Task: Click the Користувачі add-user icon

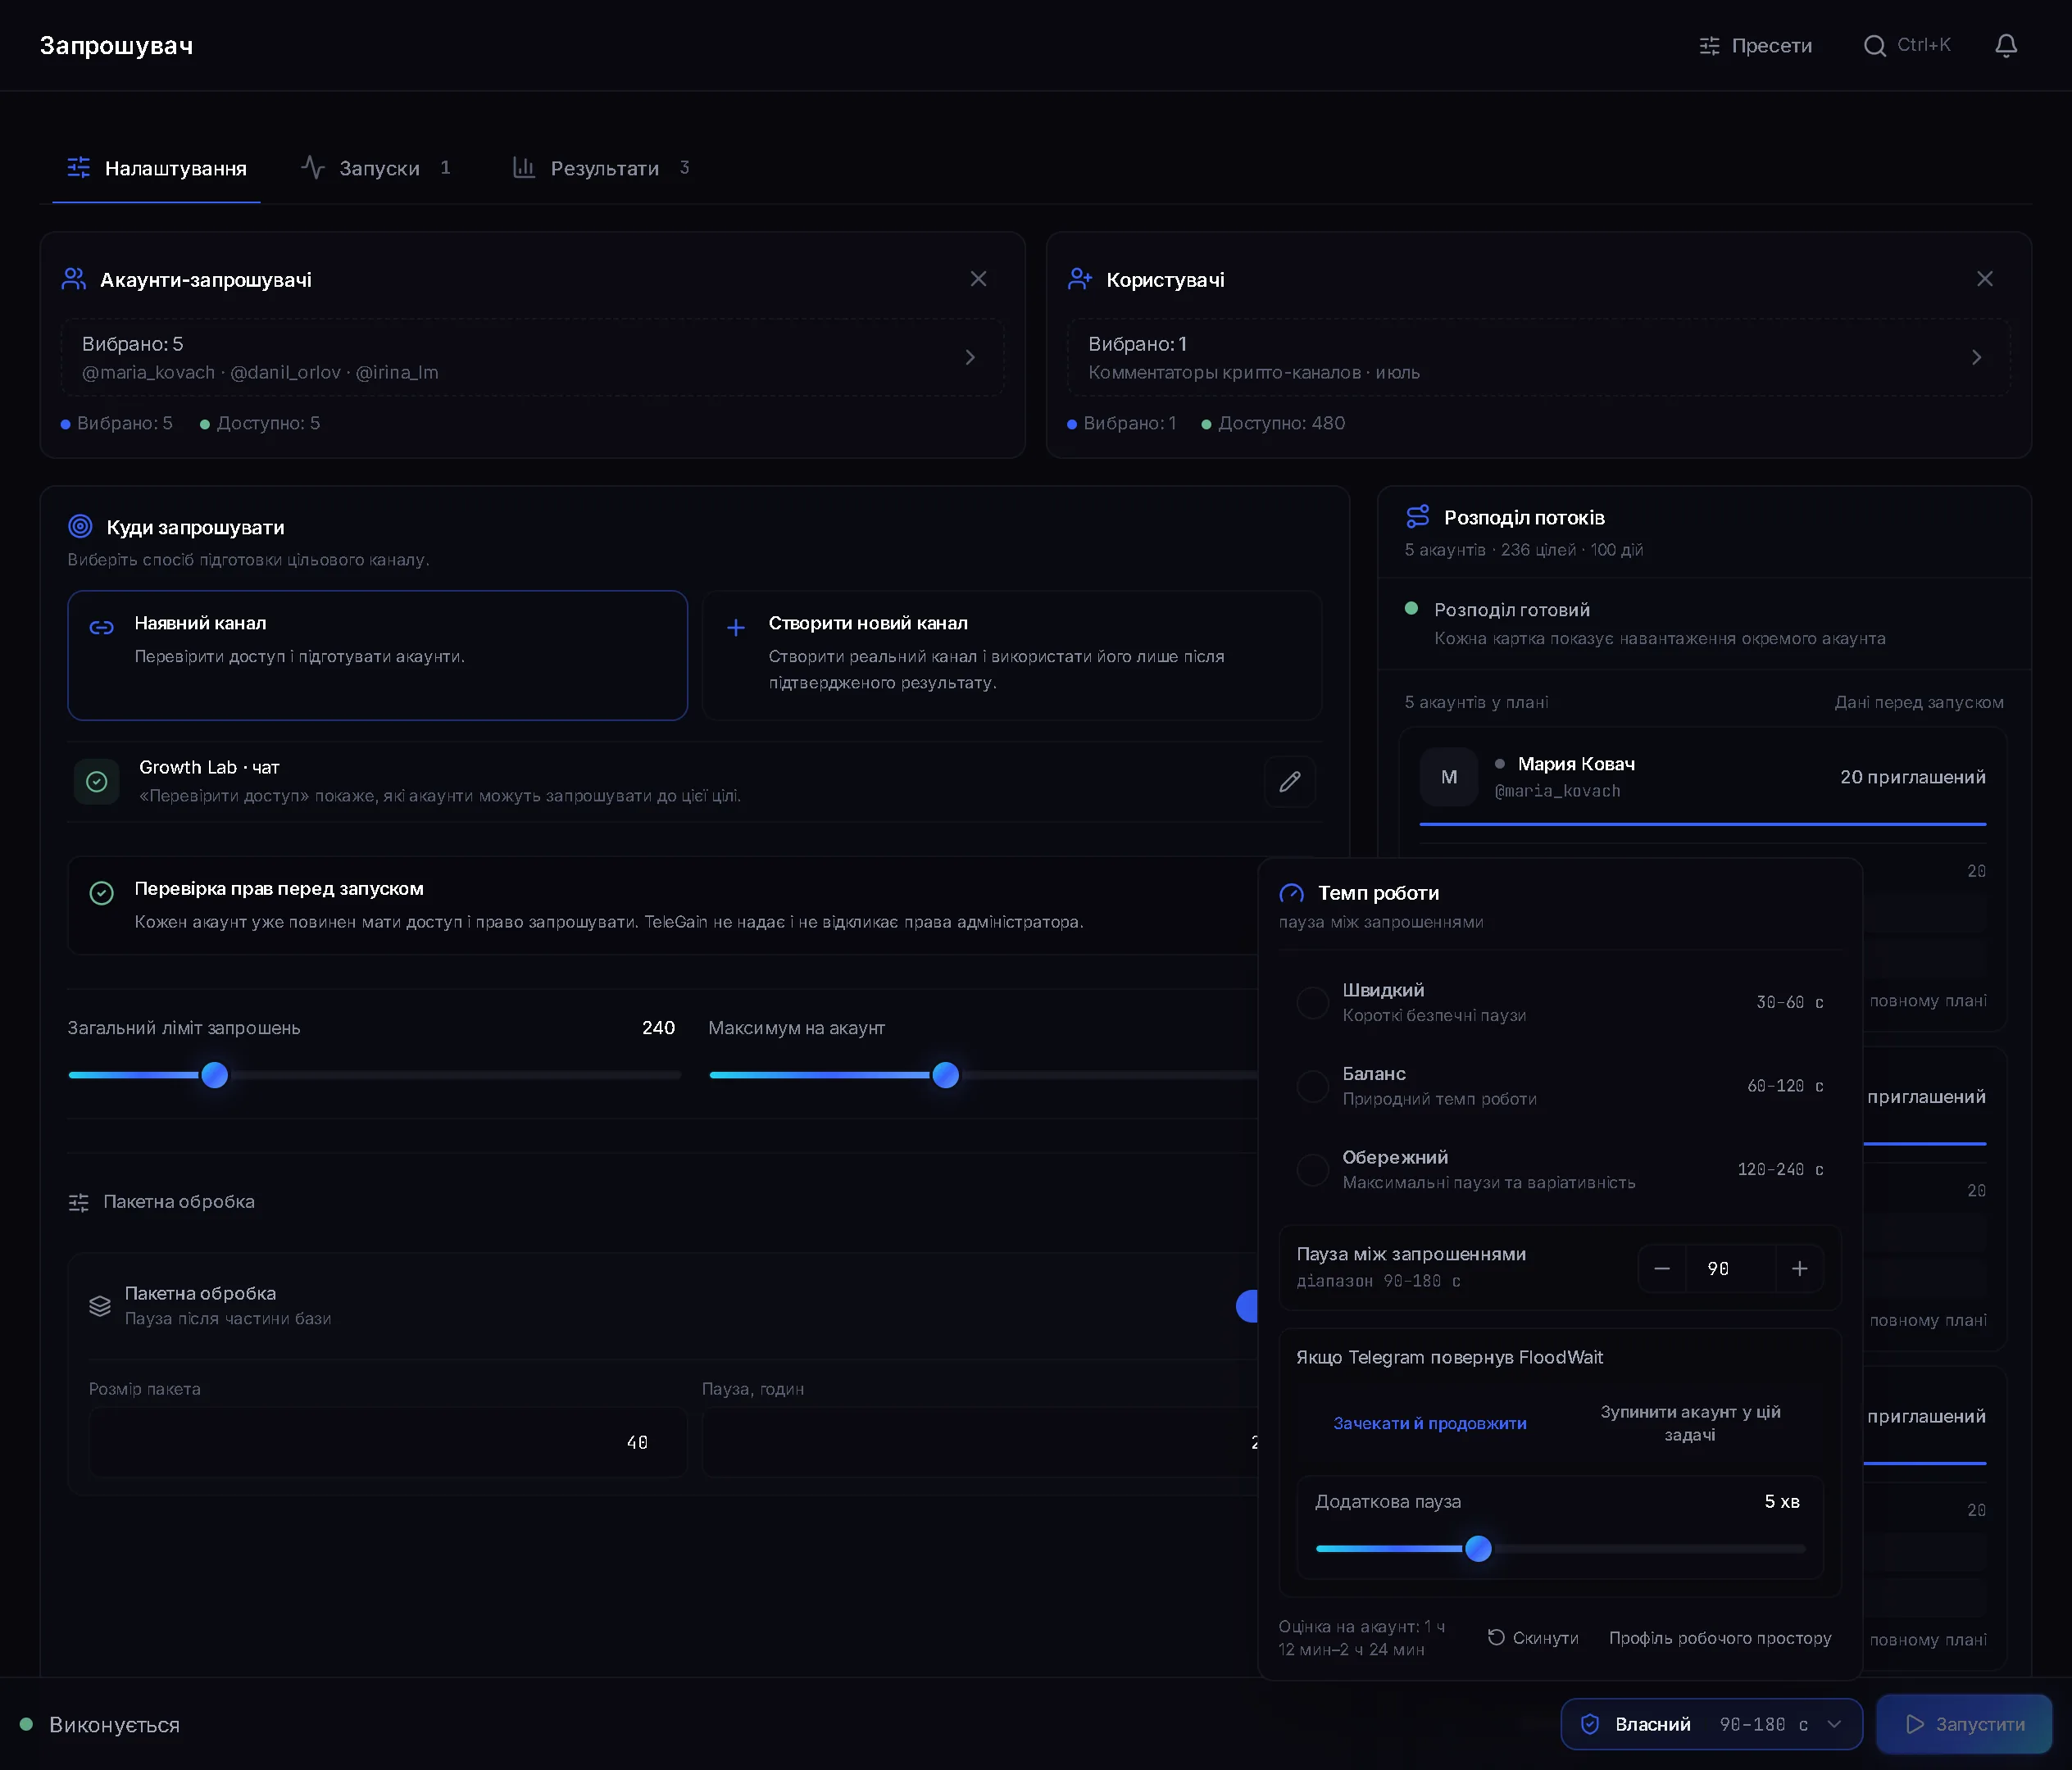Action: pyautogui.click(x=1080, y=279)
